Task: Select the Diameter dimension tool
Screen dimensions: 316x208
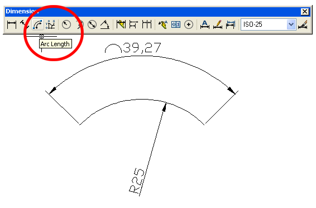Action: (x=92, y=24)
